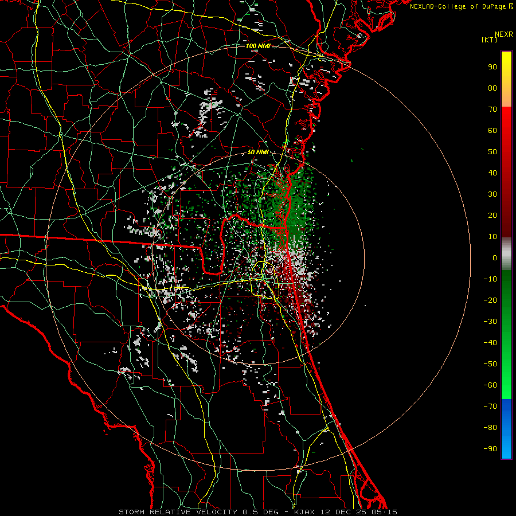Click the blue segment of the color bar
Image resolution: width=516 pixels, height=516 pixels.
pyautogui.click(x=506, y=429)
